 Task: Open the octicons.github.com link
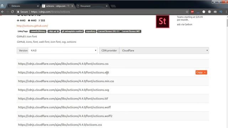tap(32, 26)
